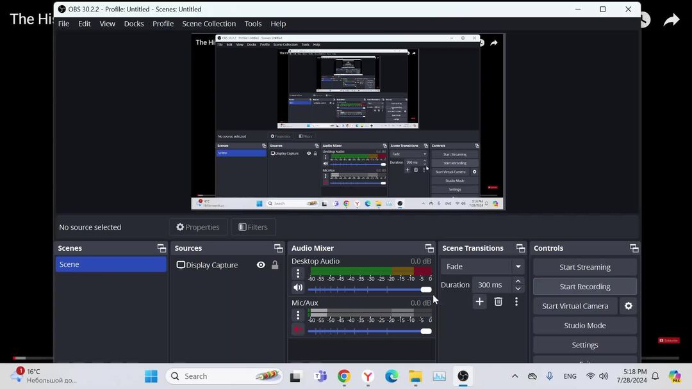Click the share arrow on the video
This screenshot has width=692, height=389.
[x=671, y=19]
